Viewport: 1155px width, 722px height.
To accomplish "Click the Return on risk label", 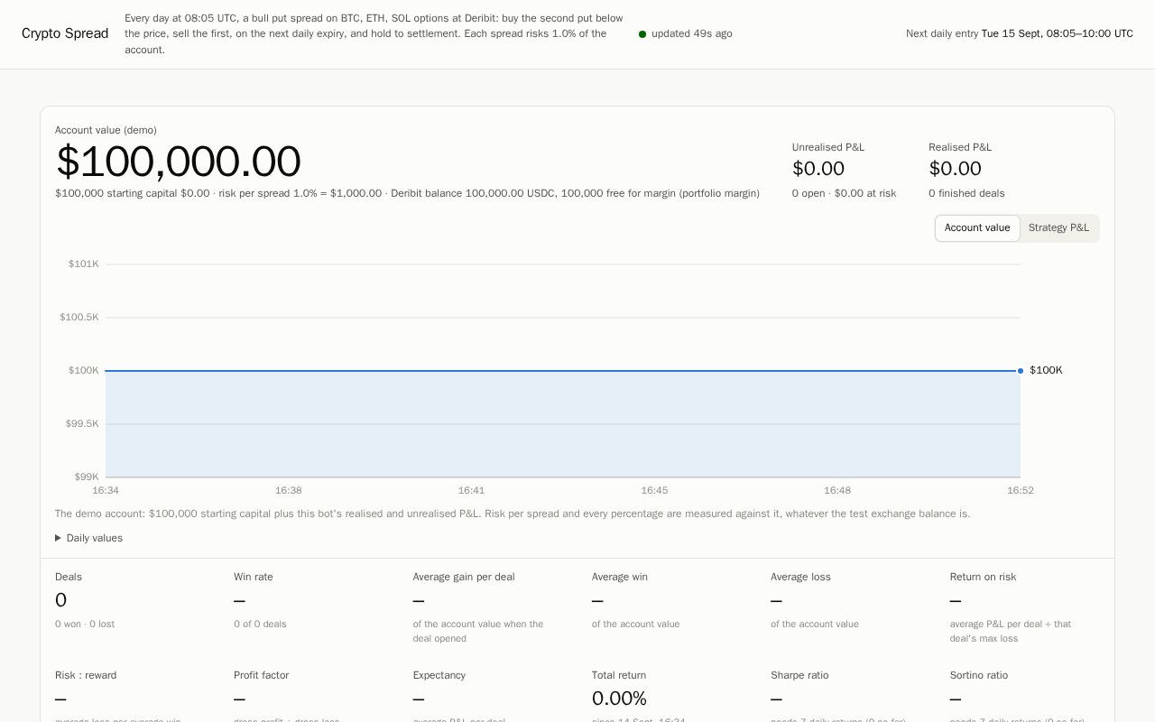I will pyautogui.click(x=983, y=577).
